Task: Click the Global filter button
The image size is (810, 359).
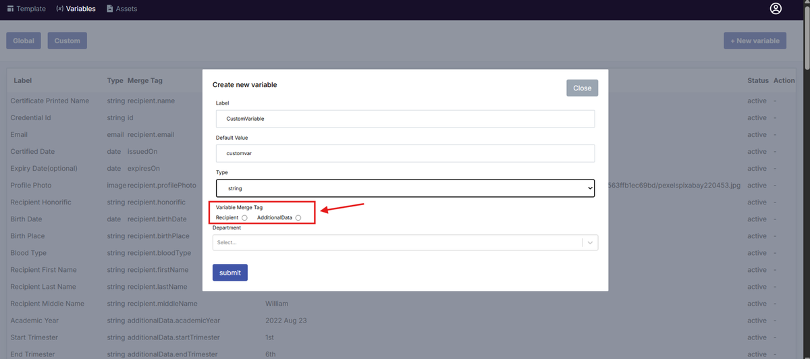Action: pyautogui.click(x=24, y=40)
